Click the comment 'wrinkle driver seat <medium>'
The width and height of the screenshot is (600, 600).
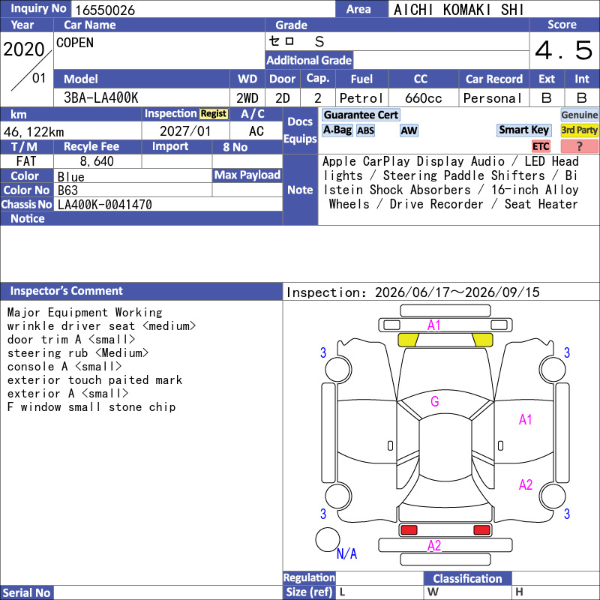[101, 326]
